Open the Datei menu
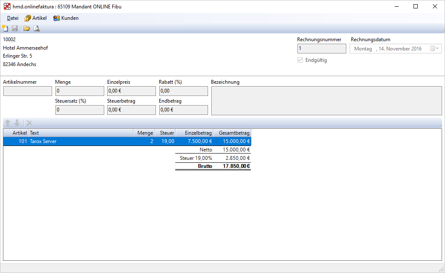 [13, 18]
